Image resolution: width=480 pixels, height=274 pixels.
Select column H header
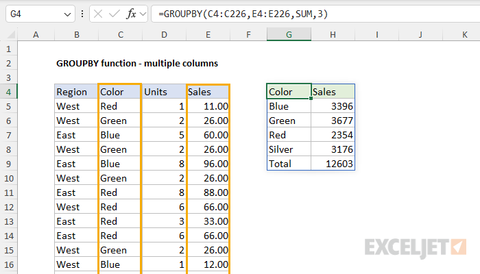coord(333,34)
